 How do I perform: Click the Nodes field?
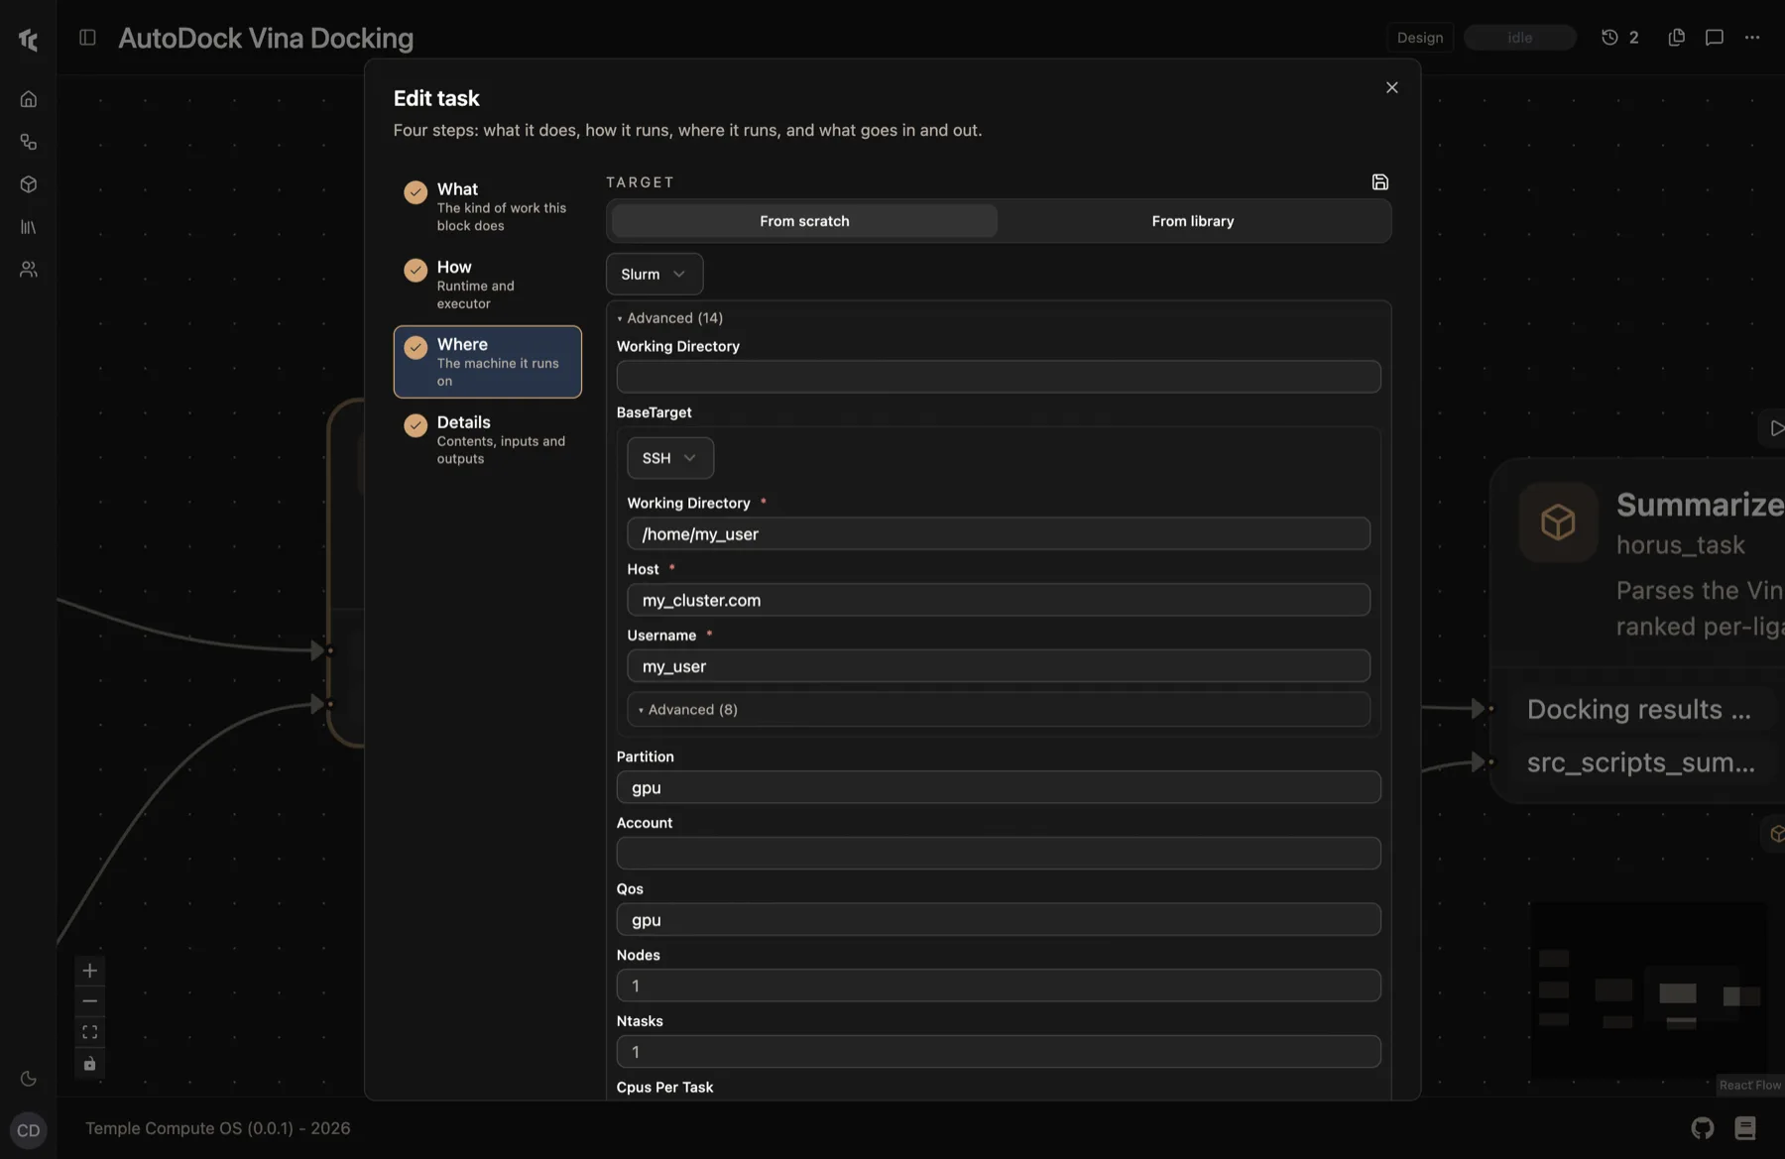[999, 985]
